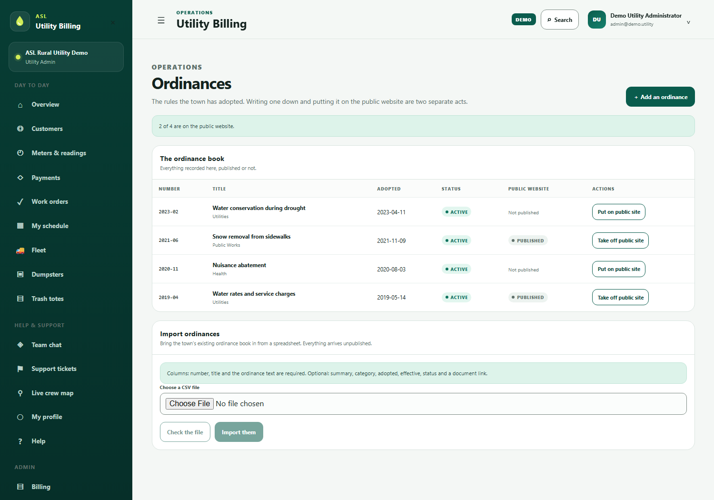Viewport: 714px width, 500px height.
Task: Open Overview in the sidebar
Action: click(66, 105)
